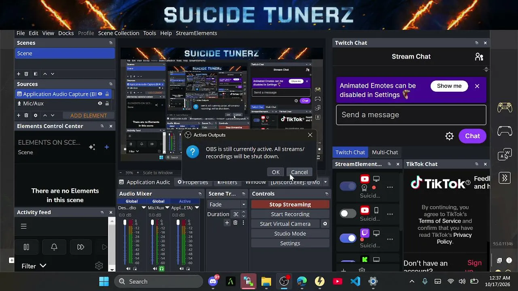Toggle the lock on Application Audio Capture source
The image size is (518, 291).
107,94
